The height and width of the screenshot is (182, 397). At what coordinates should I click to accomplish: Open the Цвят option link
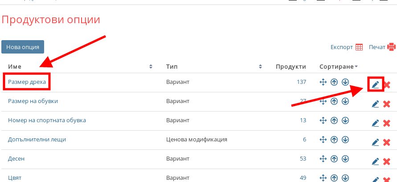coord(15,178)
